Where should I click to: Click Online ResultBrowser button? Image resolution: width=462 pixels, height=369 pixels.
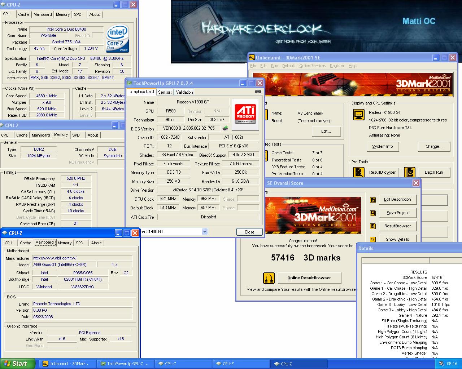(x=309, y=278)
